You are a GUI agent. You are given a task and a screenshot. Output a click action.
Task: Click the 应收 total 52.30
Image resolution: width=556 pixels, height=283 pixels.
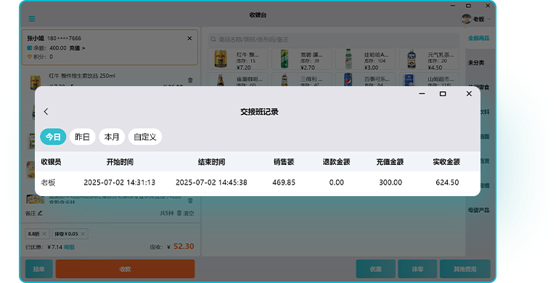[184, 246]
